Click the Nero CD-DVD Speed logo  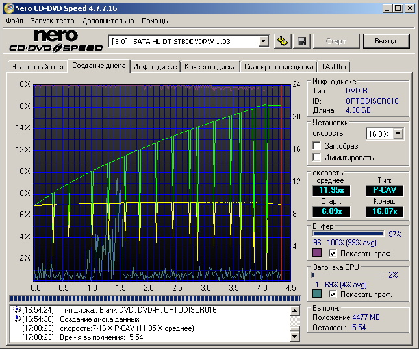[55, 40]
